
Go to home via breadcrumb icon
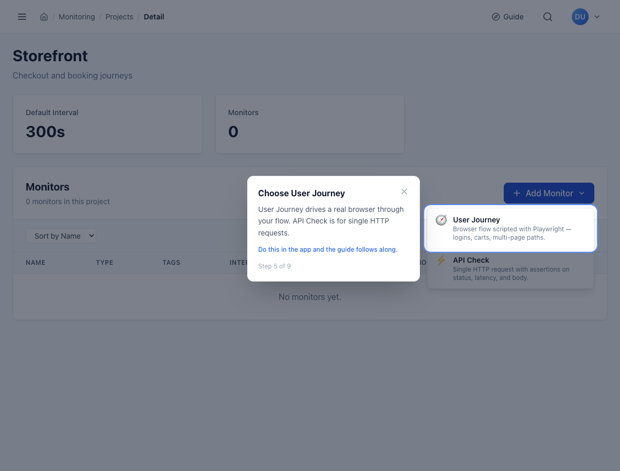click(44, 17)
